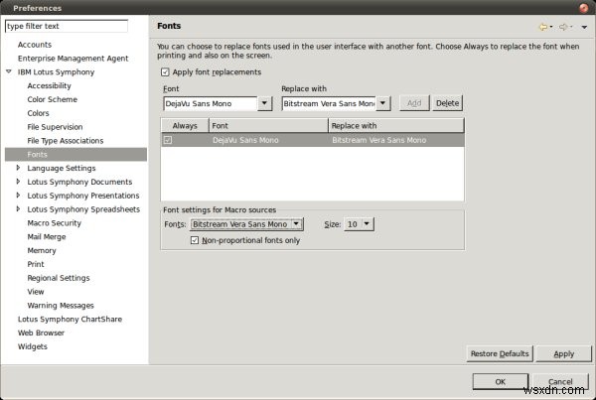Viewport: 596px width, 400px height.
Task: Select Lotus Symphony Spreadsheets item
Action: (x=83, y=208)
